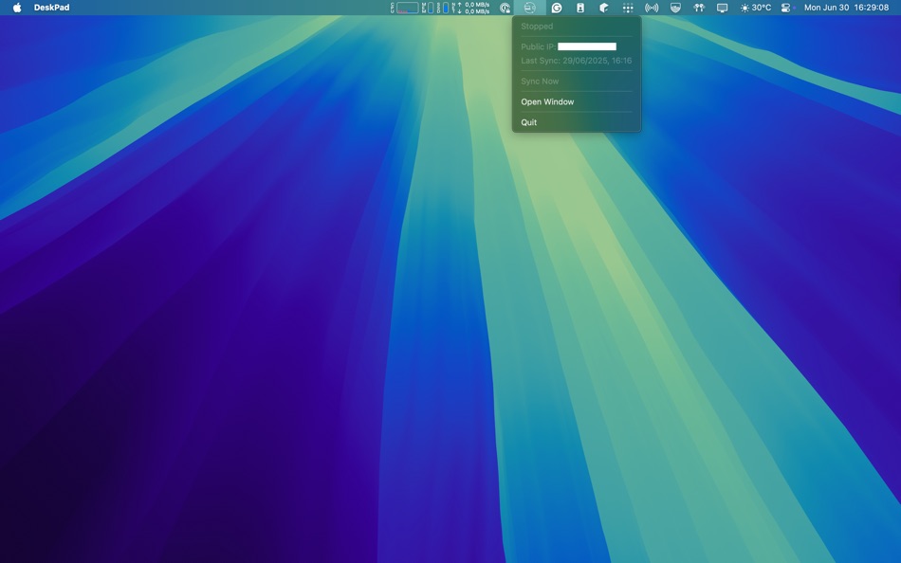Click the disk usage meter icon
This screenshot has width=901, height=563.
[x=443, y=8]
